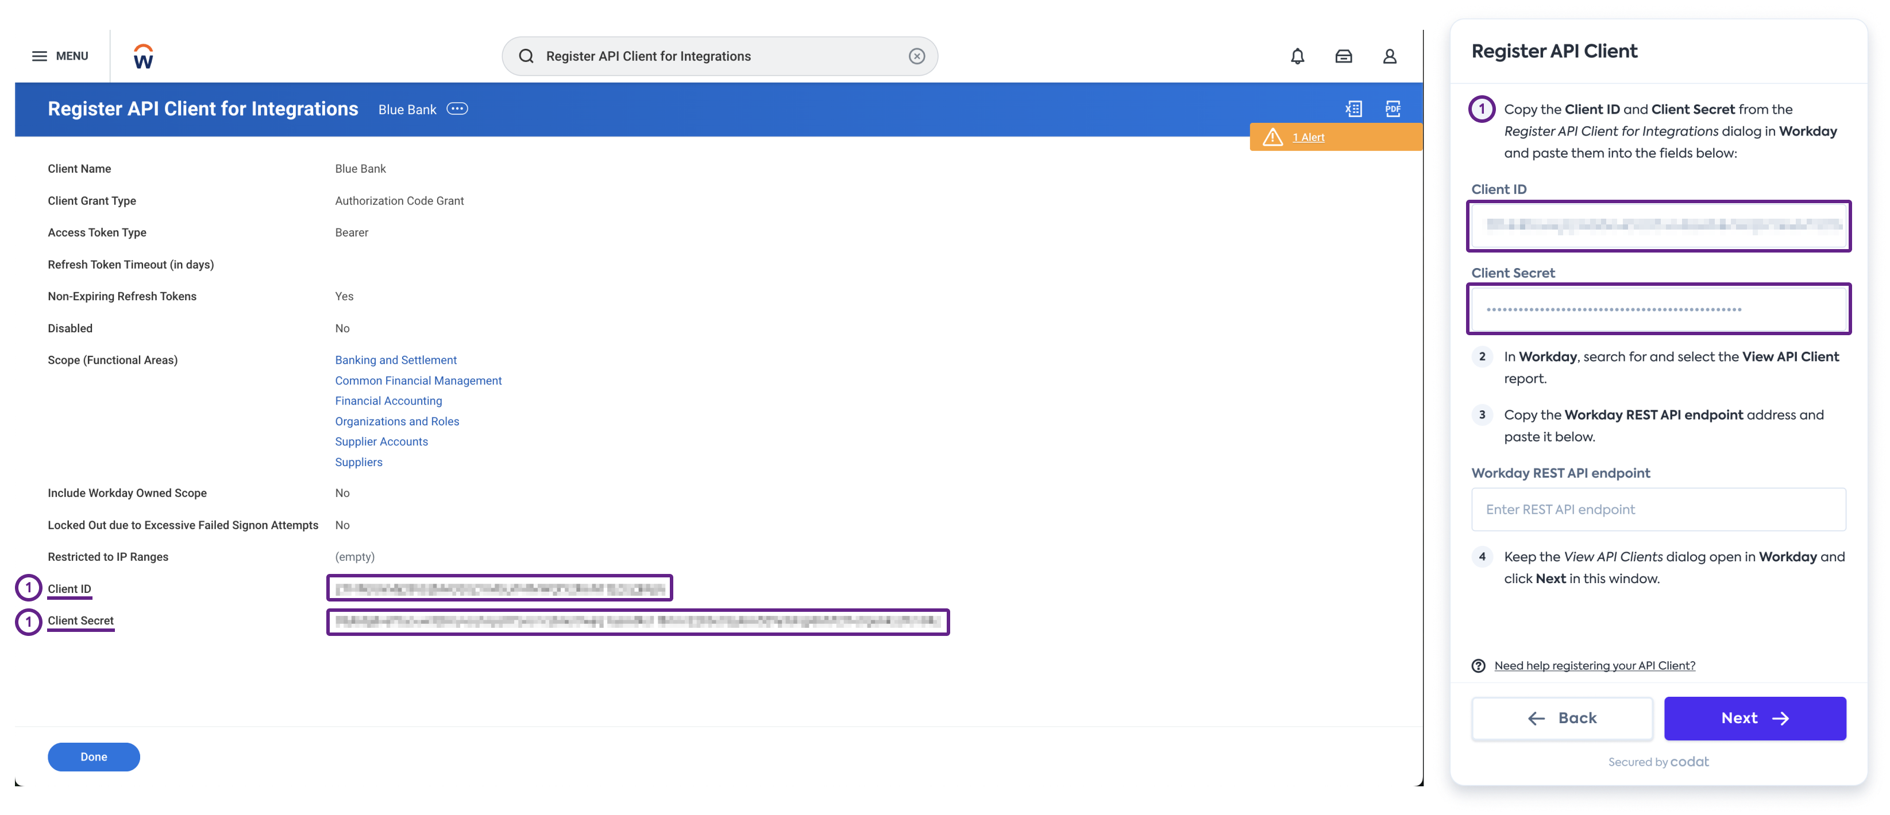
Task: Click the Workday REST API endpoint field
Action: click(x=1659, y=509)
